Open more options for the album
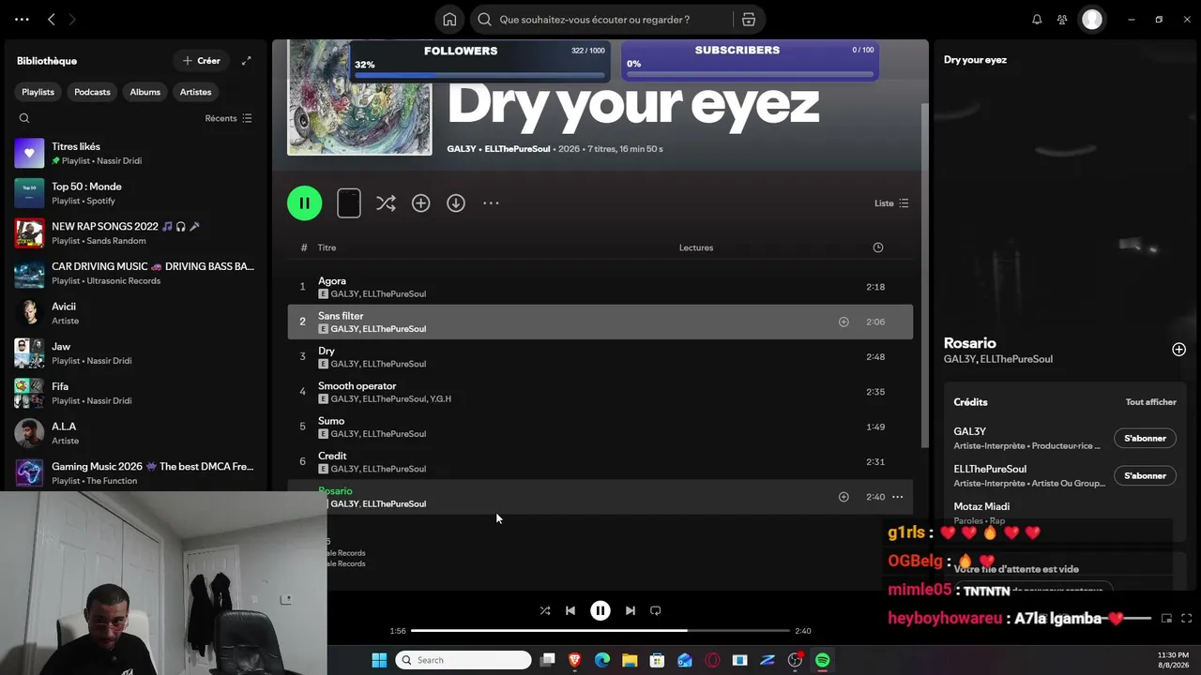Screen dimensions: 1201x675 [x=491, y=203]
